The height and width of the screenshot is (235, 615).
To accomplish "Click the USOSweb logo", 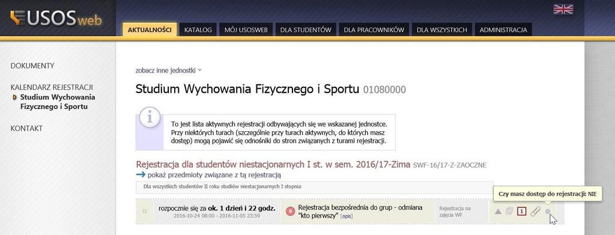I will (56, 19).
